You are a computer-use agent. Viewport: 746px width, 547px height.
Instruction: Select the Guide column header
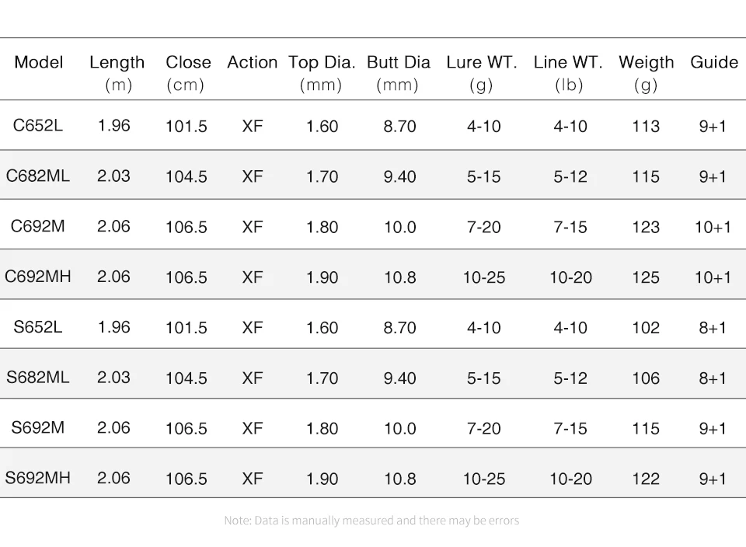click(x=714, y=62)
